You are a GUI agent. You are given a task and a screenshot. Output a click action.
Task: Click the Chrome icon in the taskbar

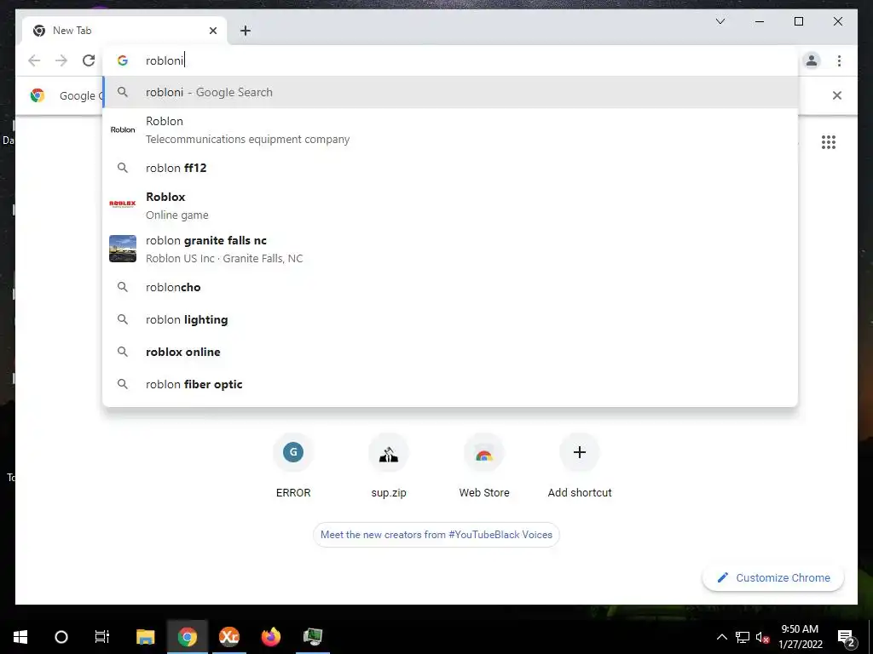pos(188,637)
